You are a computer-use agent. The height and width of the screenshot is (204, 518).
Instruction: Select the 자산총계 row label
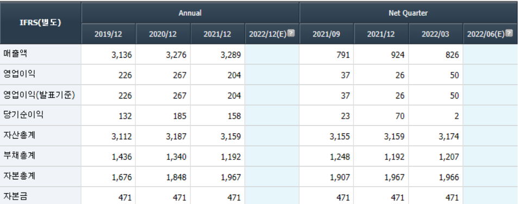pos(19,135)
